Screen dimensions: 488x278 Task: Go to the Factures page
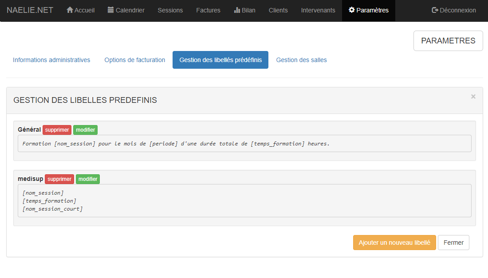208,10
